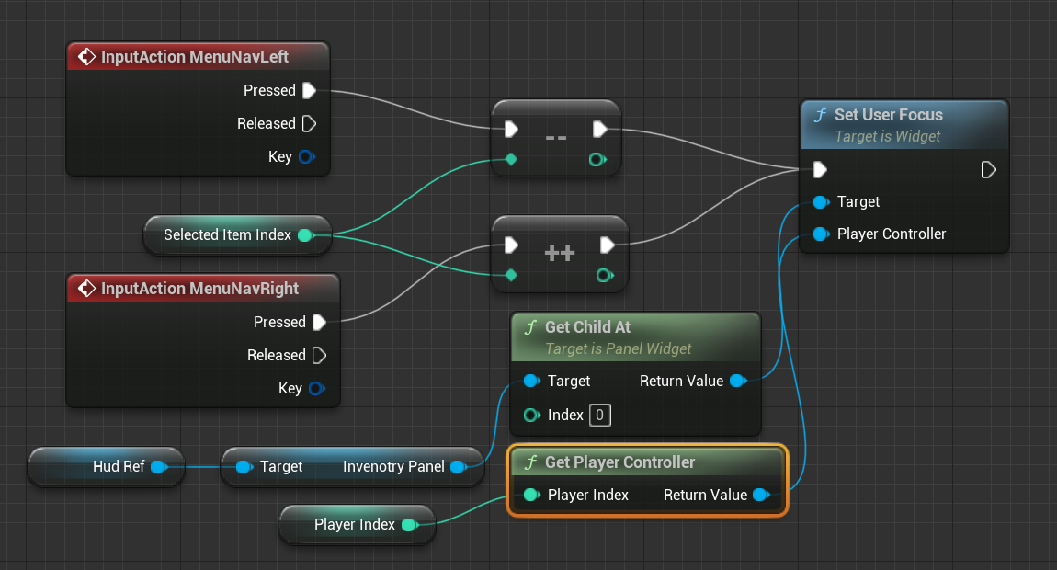The height and width of the screenshot is (570, 1057).
Task: Click function icon on Get Player Controller header
Action: [x=530, y=462]
